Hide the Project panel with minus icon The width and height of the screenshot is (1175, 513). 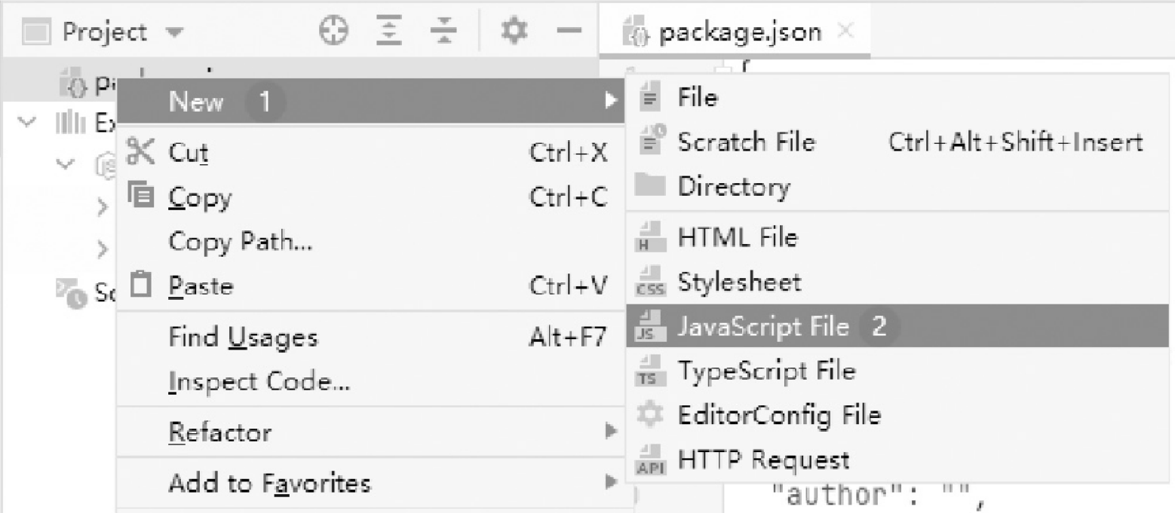pos(569,32)
